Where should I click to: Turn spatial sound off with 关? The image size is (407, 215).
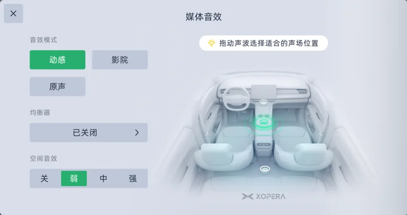point(44,178)
